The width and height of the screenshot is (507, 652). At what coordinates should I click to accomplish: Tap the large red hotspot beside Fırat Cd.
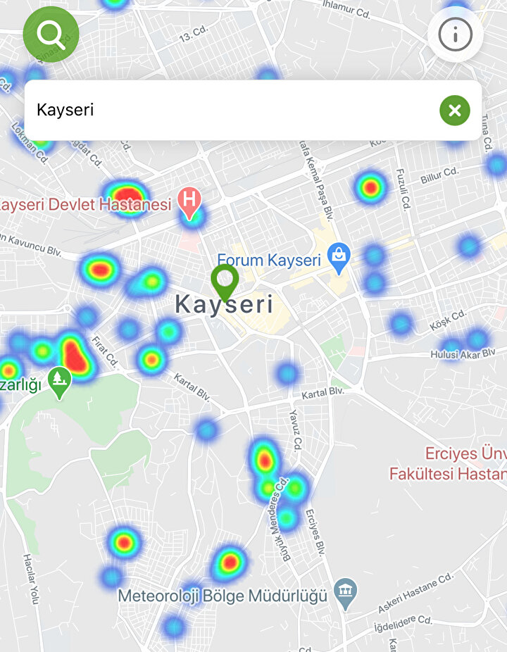coord(73,354)
